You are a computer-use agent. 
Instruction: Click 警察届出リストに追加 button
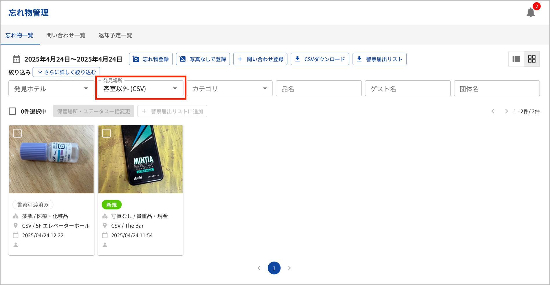click(172, 111)
